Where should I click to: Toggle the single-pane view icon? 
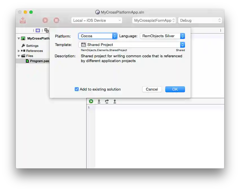(38, 30)
